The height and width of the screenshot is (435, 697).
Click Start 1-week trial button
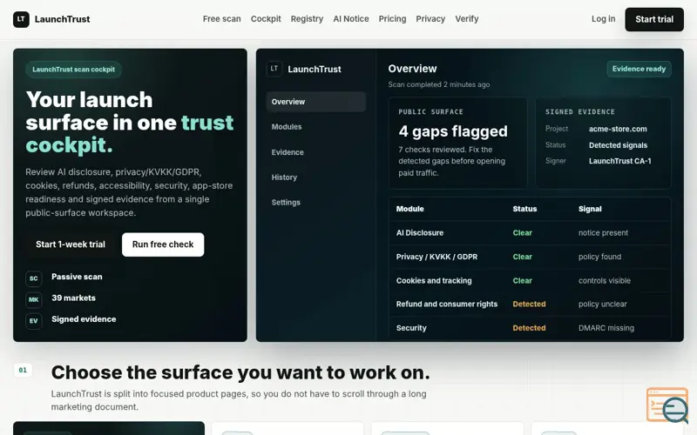click(71, 244)
